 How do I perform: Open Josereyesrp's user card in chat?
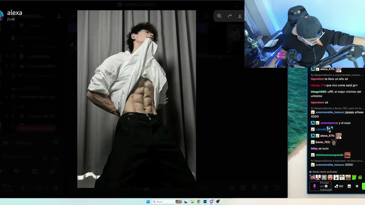[329, 123]
